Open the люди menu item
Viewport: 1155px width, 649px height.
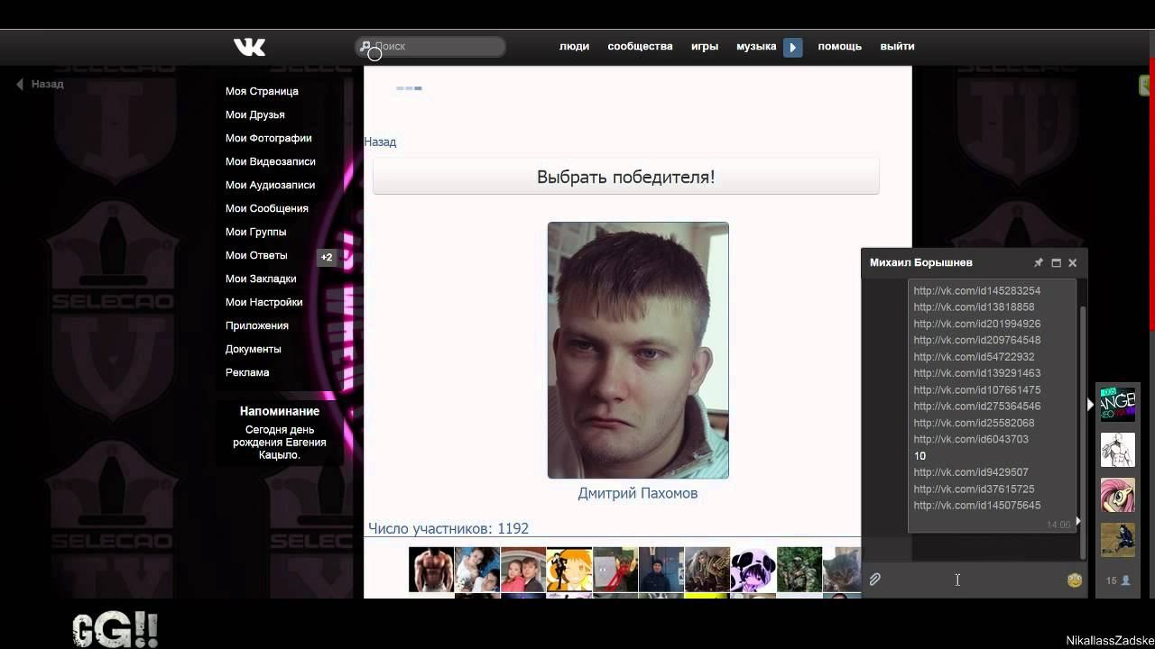pos(574,47)
